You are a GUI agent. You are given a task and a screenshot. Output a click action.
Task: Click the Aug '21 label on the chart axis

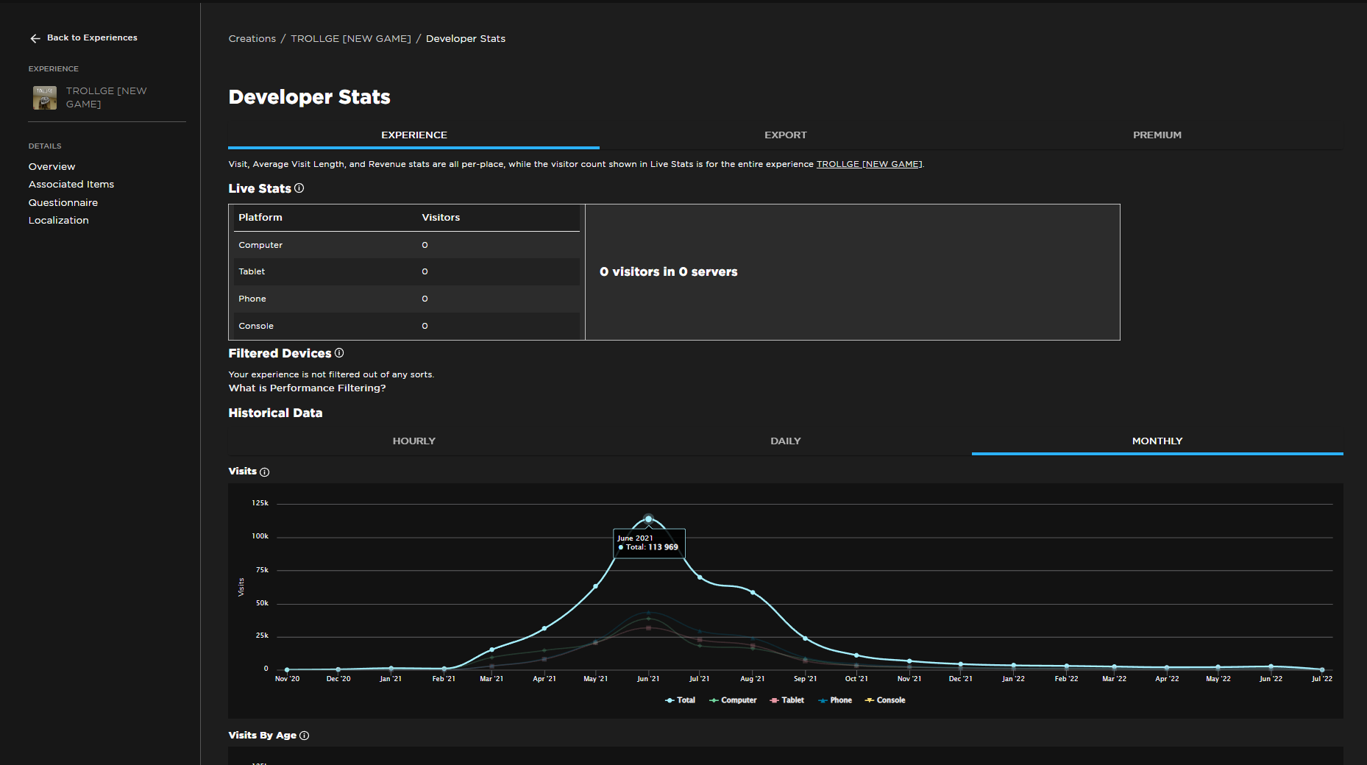click(x=752, y=679)
